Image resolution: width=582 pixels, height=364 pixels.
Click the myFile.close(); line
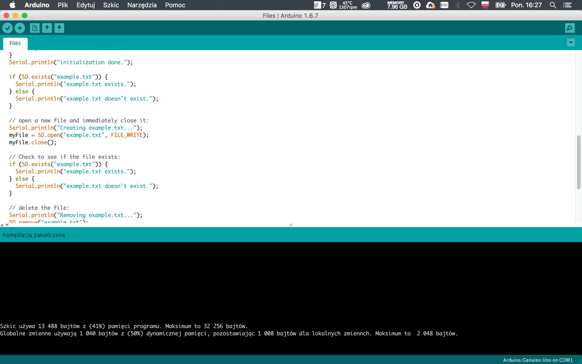pos(33,142)
